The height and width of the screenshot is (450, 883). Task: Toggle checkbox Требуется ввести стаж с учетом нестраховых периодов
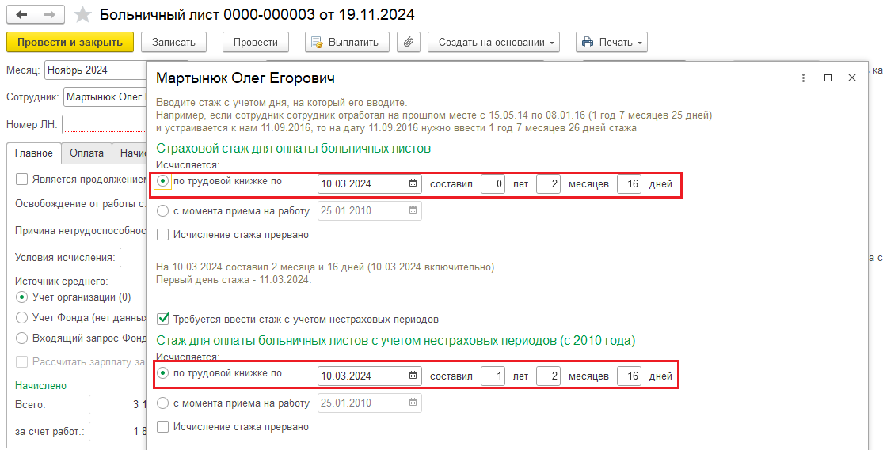[x=163, y=319]
